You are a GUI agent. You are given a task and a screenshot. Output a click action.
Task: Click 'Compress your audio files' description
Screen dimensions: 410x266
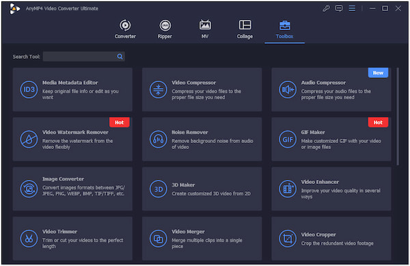[336, 94]
